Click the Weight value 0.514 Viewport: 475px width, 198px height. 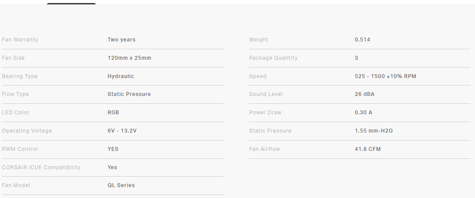(362, 40)
